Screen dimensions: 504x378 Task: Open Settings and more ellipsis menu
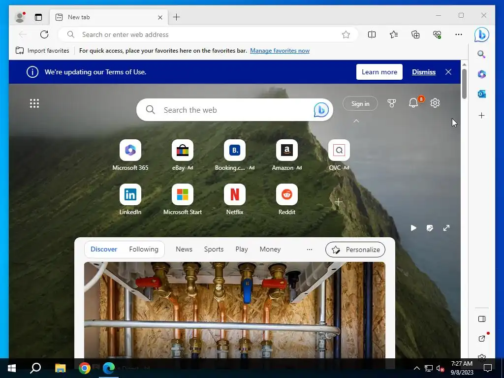pos(459,34)
